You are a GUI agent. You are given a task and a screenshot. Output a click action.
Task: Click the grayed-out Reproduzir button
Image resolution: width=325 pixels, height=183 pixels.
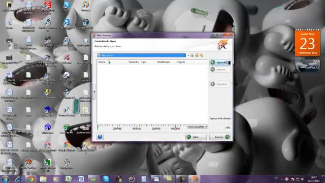pyautogui.click(x=220, y=84)
